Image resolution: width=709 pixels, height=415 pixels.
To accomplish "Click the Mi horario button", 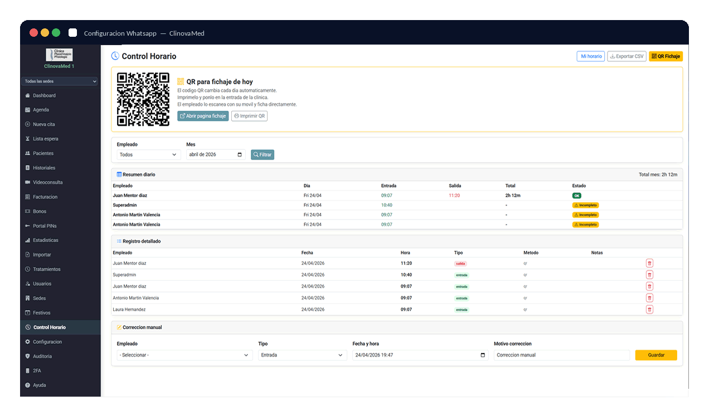I will pos(591,56).
